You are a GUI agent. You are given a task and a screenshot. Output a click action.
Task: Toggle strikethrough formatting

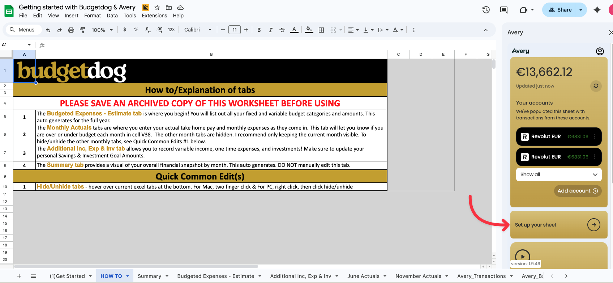pyautogui.click(x=282, y=30)
